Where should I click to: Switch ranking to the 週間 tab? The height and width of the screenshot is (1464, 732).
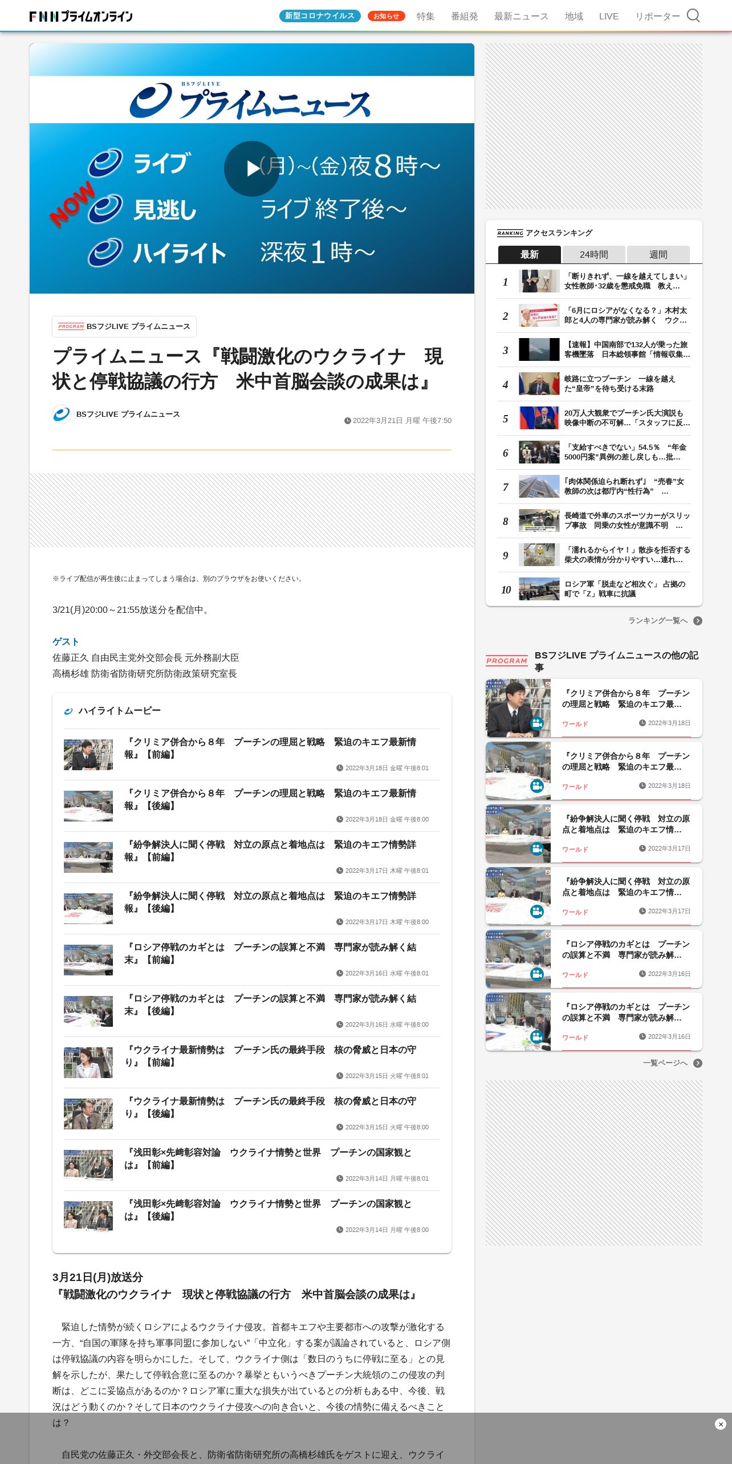pos(658,254)
